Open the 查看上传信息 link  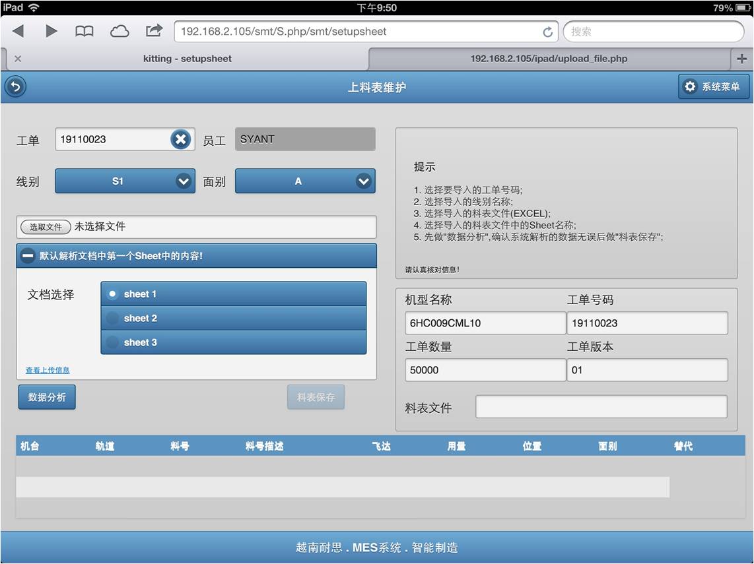pos(48,370)
